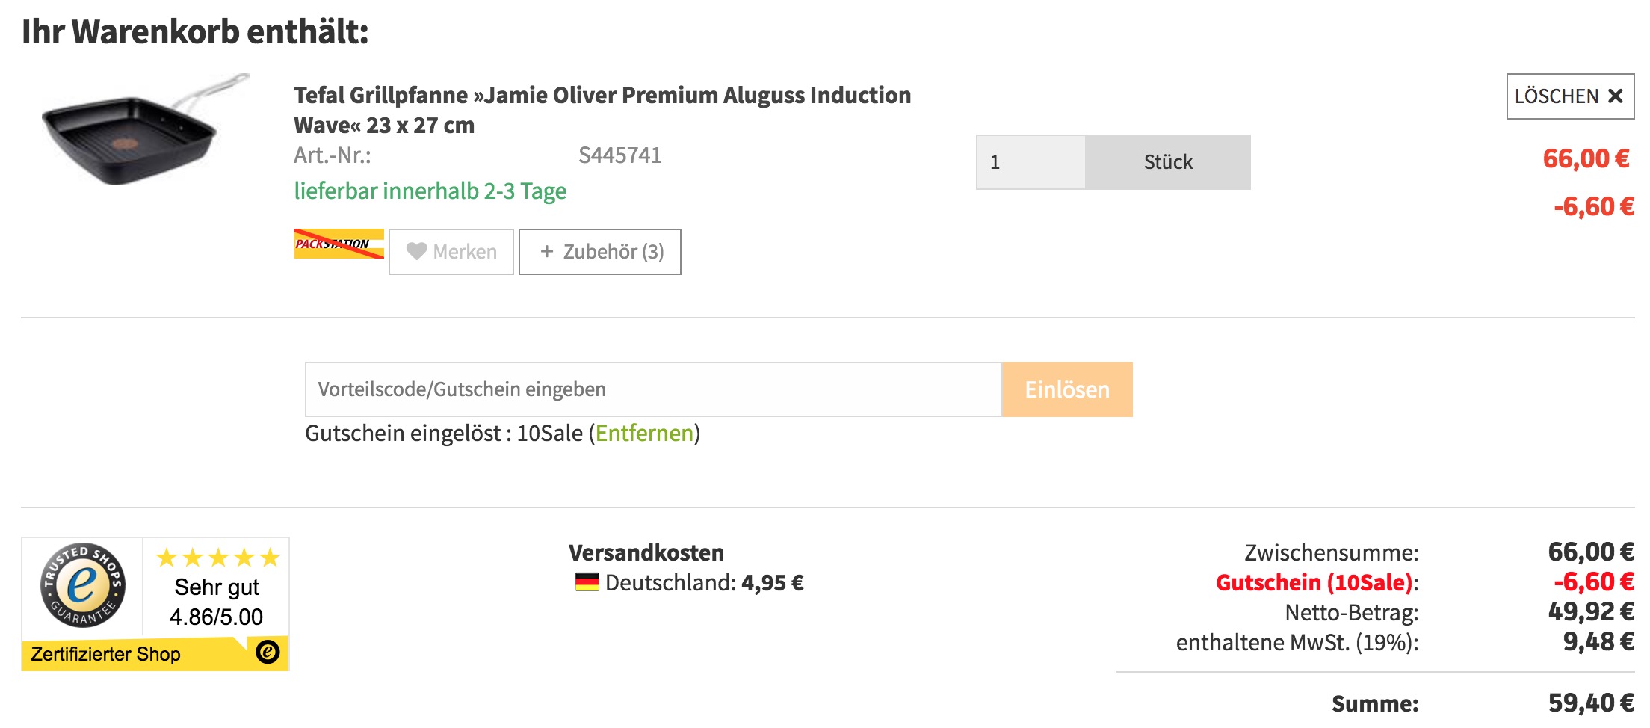Image resolution: width=1650 pixels, height=728 pixels.
Task: Click the Sehr gut 4.86/5.00 rating text
Action: (217, 602)
